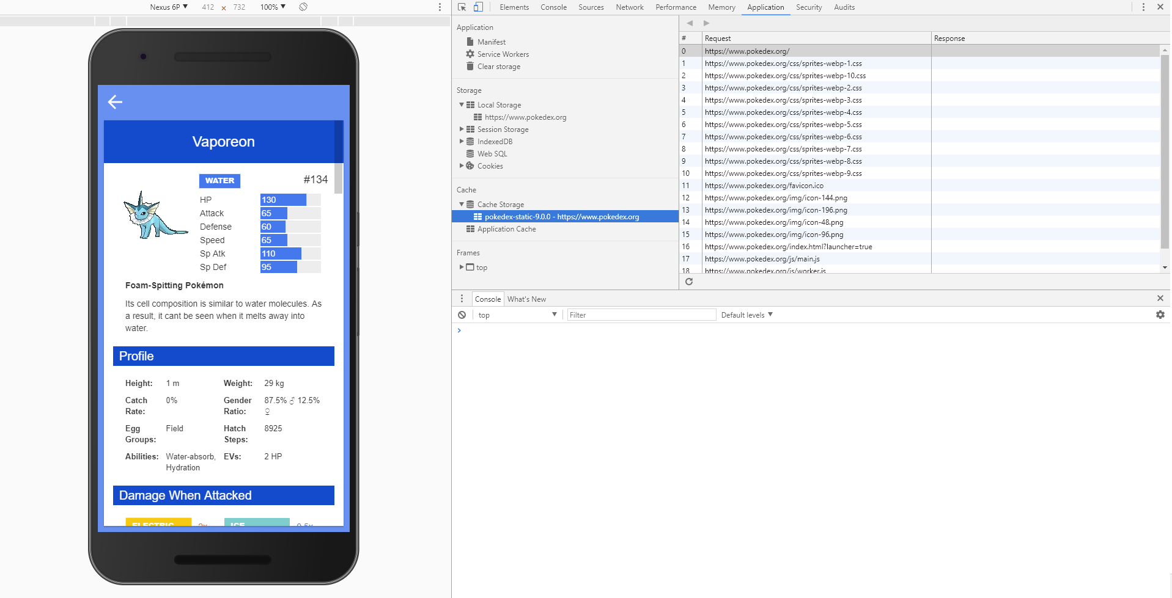Click the device width field 412
This screenshot has height=598, width=1172.
coord(208,7)
